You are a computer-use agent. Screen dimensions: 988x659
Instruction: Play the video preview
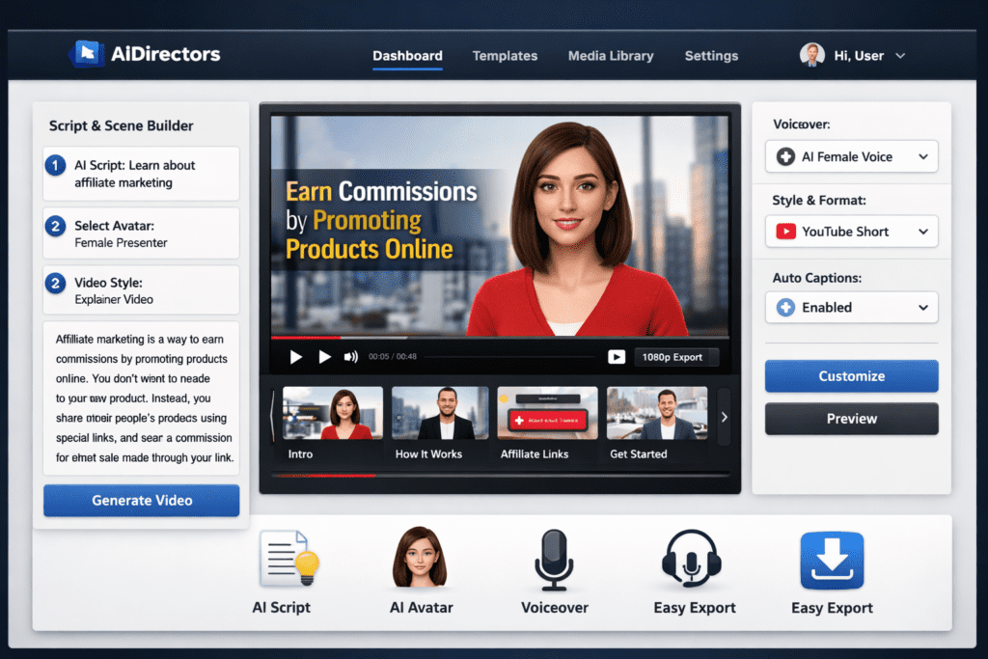click(x=295, y=356)
